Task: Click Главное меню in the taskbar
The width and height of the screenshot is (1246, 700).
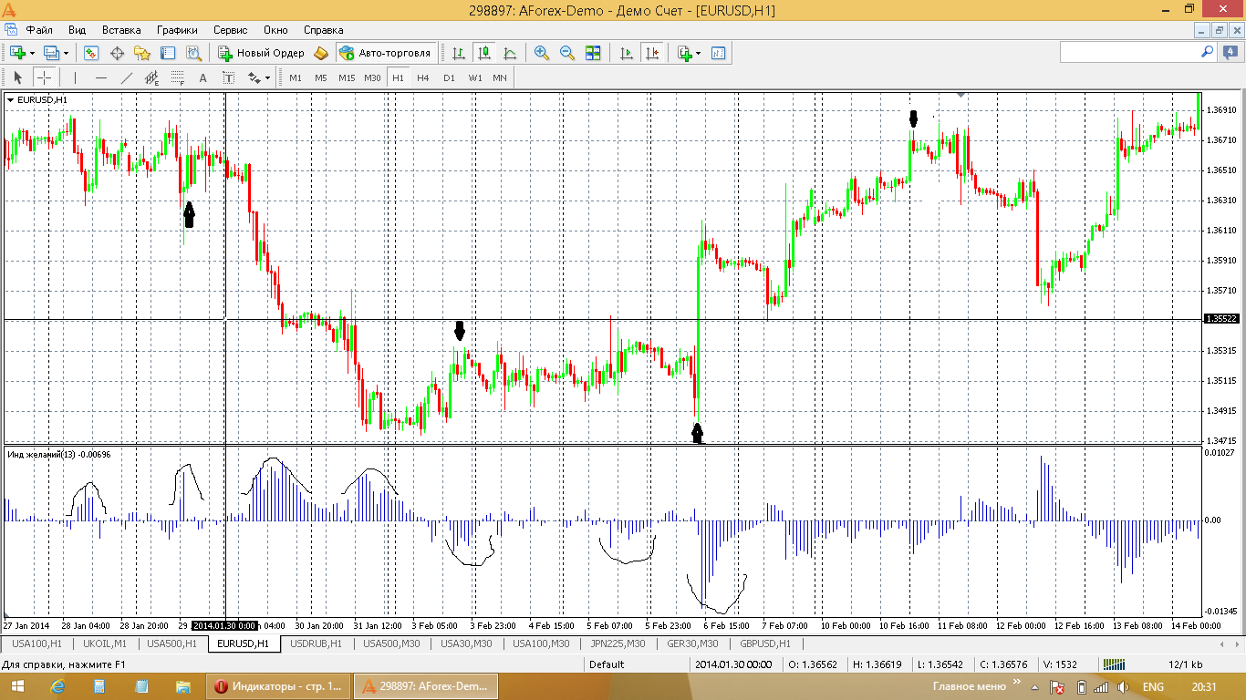Action: coord(969,686)
